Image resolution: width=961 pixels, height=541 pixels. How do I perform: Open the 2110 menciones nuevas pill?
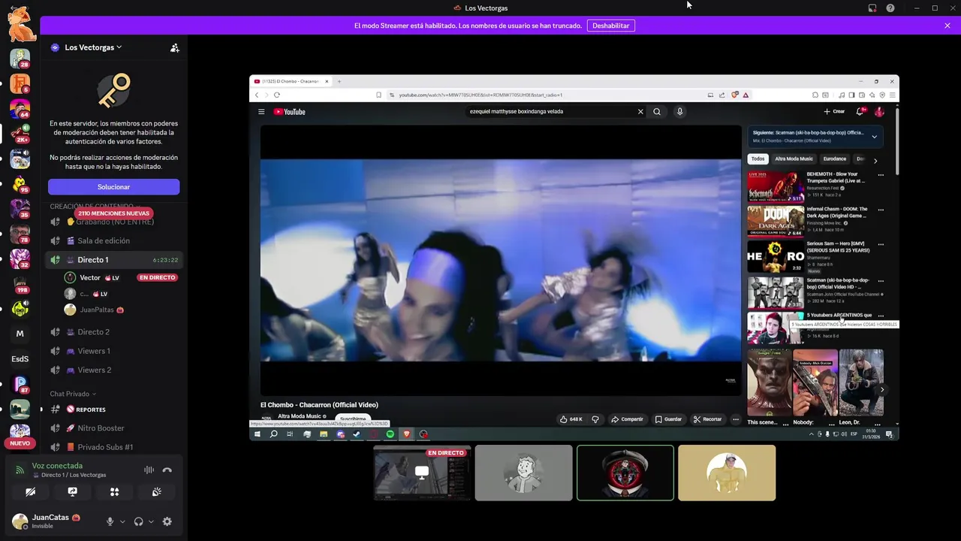click(114, 213)
